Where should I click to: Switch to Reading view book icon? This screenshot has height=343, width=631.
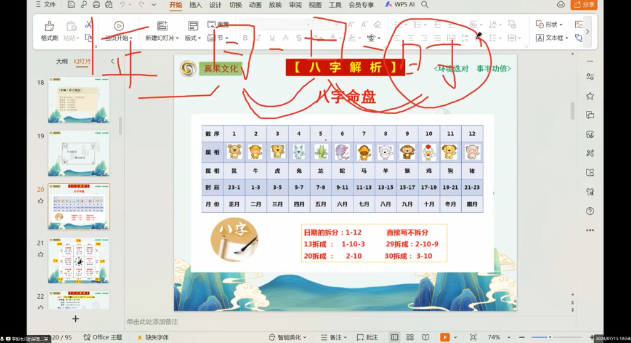coord(425,337)
